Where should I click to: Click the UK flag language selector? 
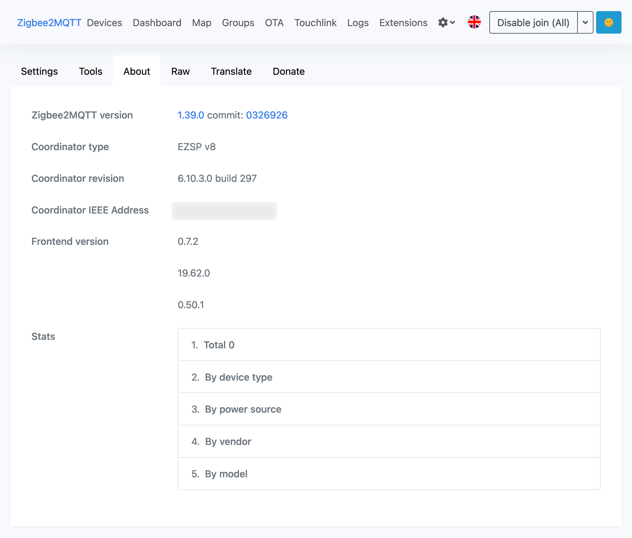[x=474, y=22]
